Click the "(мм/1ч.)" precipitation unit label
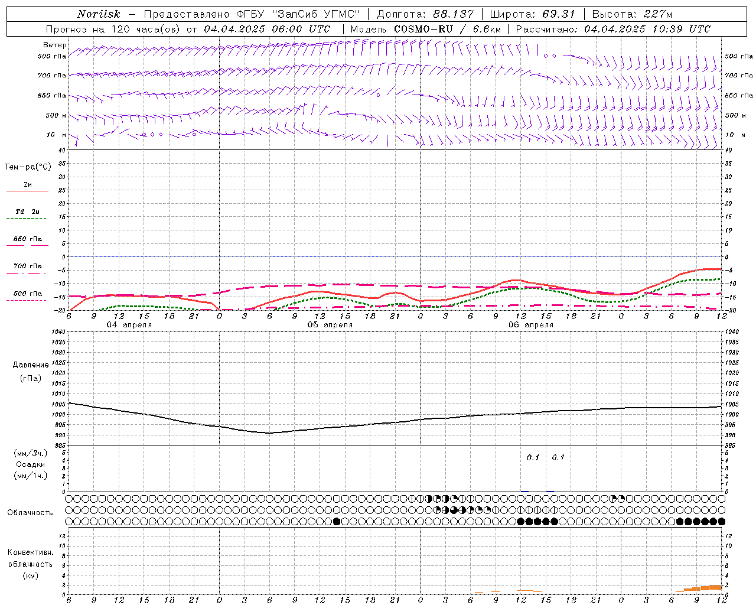756x605 pixels. pos(31,476)
